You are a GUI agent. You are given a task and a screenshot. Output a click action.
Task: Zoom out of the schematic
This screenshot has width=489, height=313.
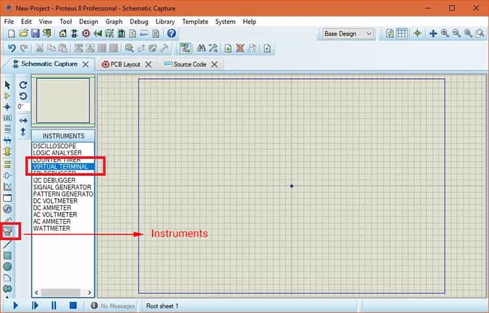coord(456,33)
